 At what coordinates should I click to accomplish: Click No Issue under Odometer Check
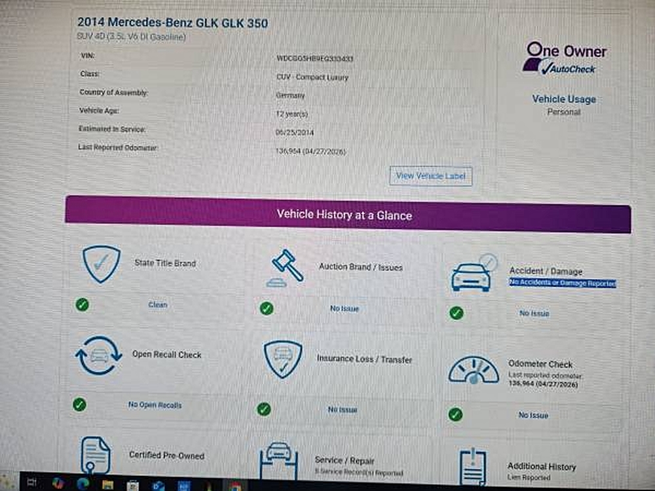coord(533,415)
